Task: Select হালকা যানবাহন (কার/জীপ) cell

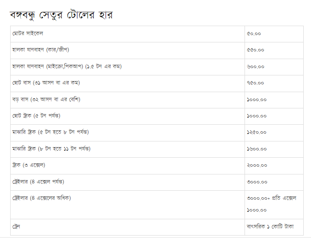Action: coord(128,51)
